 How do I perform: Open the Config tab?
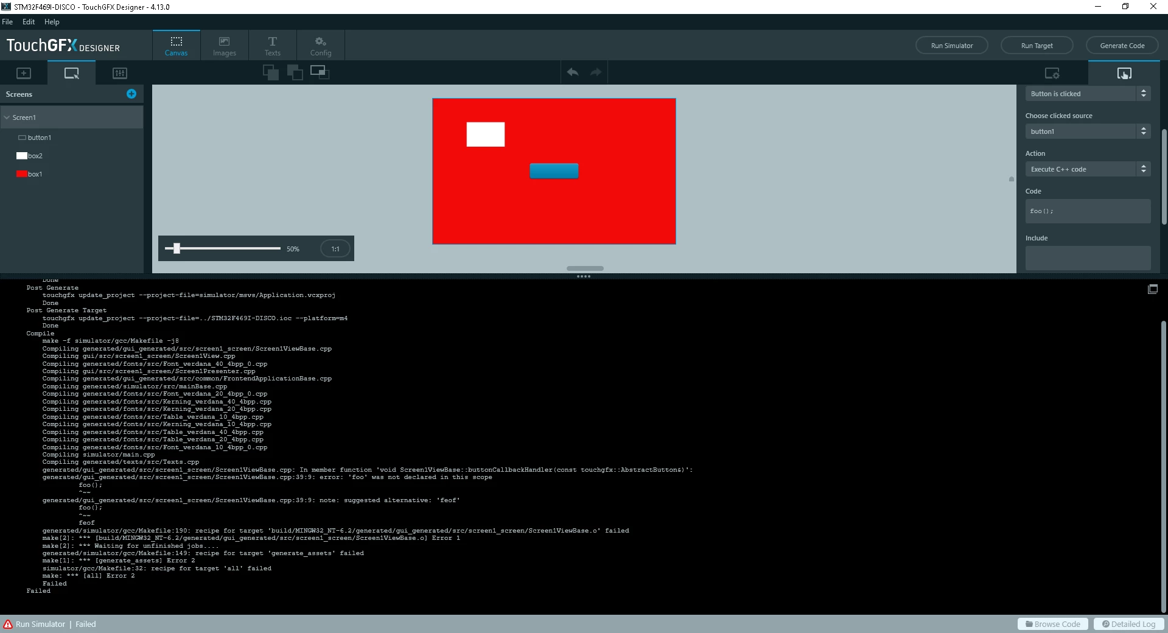[x=321, y=46]
